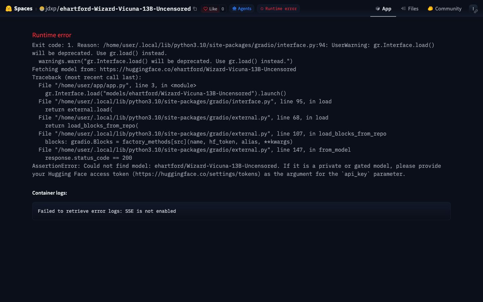Click the 'Failed to retrieve error logs' message
The width and height of the screenshot is (483, 302).
click(107, 211)
